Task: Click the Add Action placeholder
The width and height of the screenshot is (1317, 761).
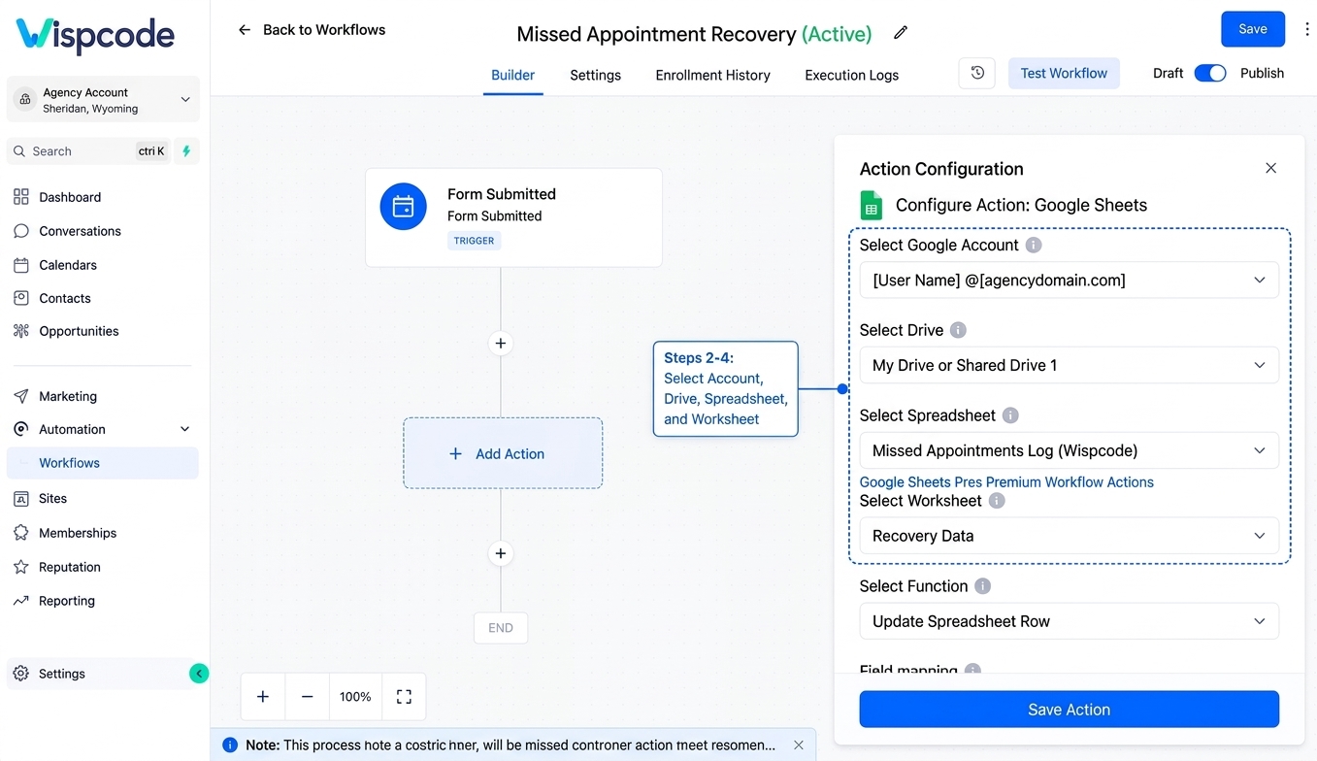Action: pyautogui.click(x=503, y=453)
